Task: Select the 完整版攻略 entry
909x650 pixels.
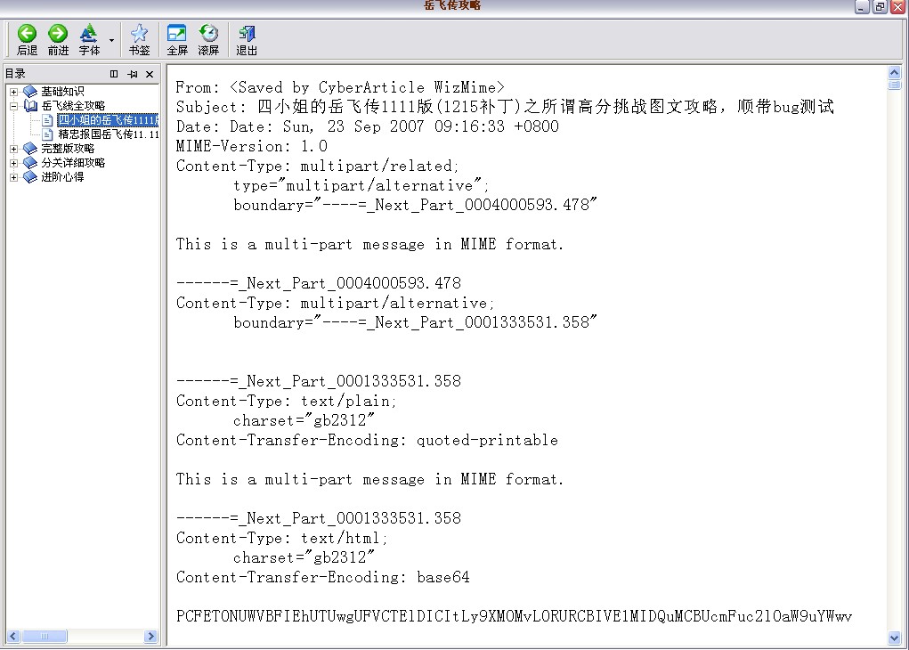Action: pos(68,149)
